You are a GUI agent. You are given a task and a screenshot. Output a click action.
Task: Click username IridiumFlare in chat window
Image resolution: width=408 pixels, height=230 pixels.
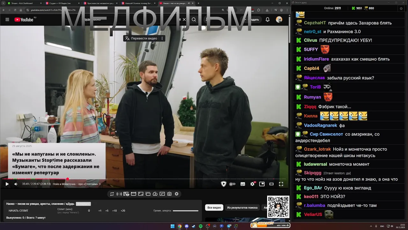pos(316,59)
